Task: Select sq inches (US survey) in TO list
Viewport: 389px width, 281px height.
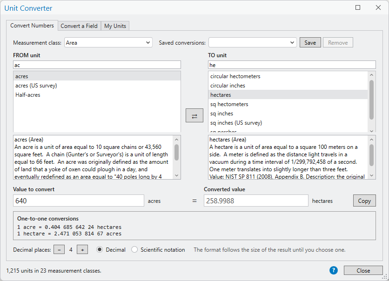Action: pos(288,123)
